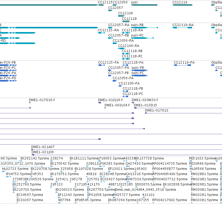This screenshot has width=222, height=204.
Task: Click protein CG12115-PA label
Action: tap(109, 62)
